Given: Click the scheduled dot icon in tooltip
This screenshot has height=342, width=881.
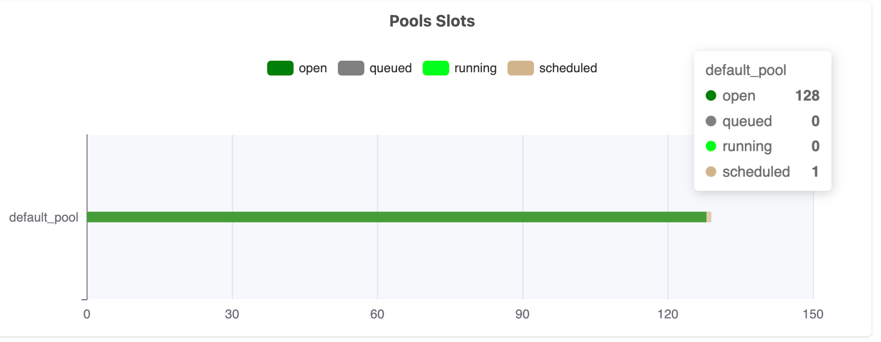Looking at the screenshot, I should tap(711, 171).
